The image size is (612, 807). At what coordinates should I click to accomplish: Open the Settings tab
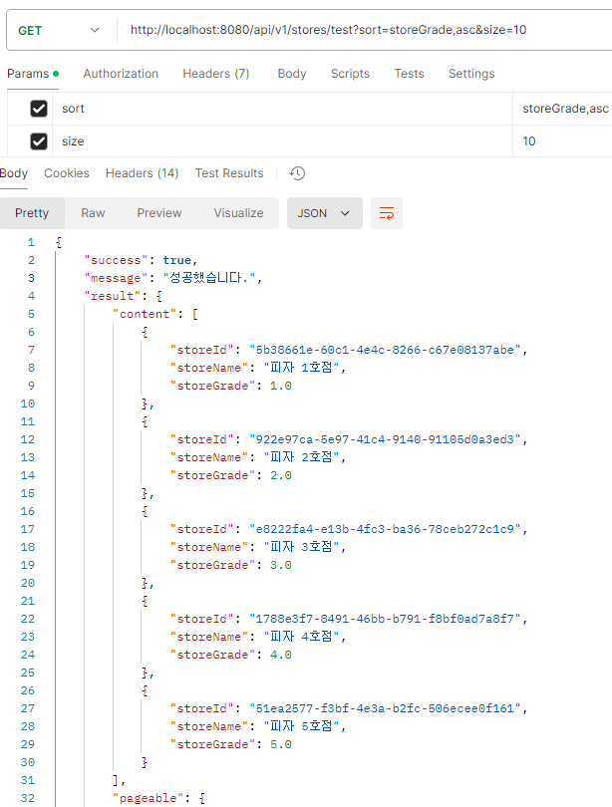point(471,74)
